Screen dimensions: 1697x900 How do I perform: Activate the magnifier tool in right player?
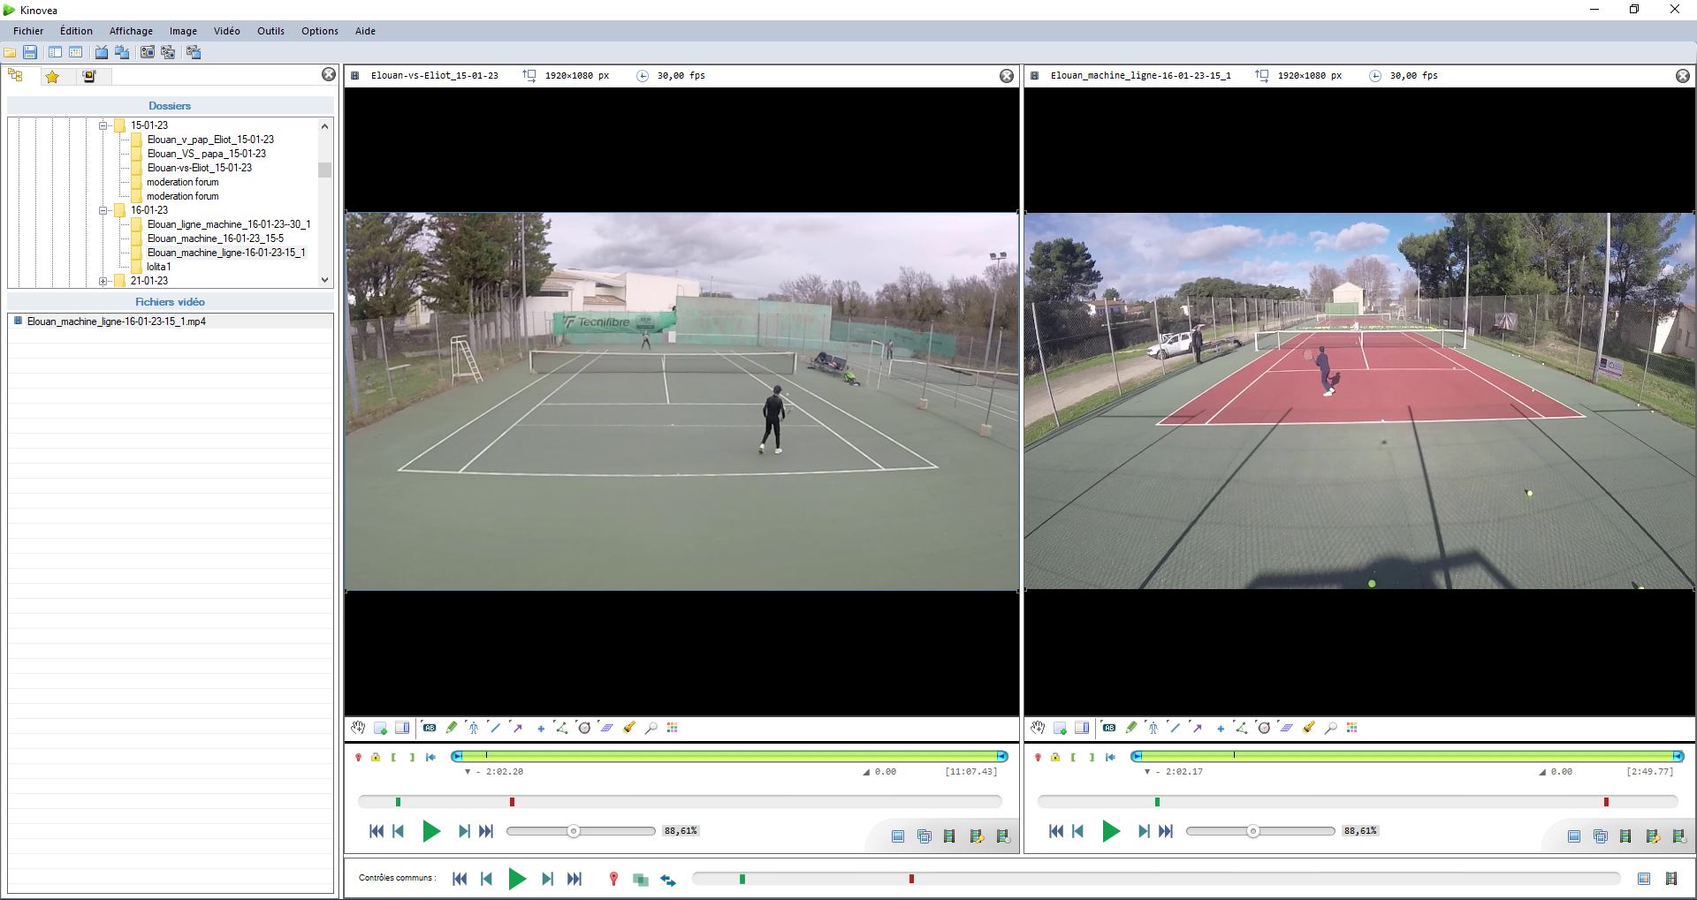1331,728
